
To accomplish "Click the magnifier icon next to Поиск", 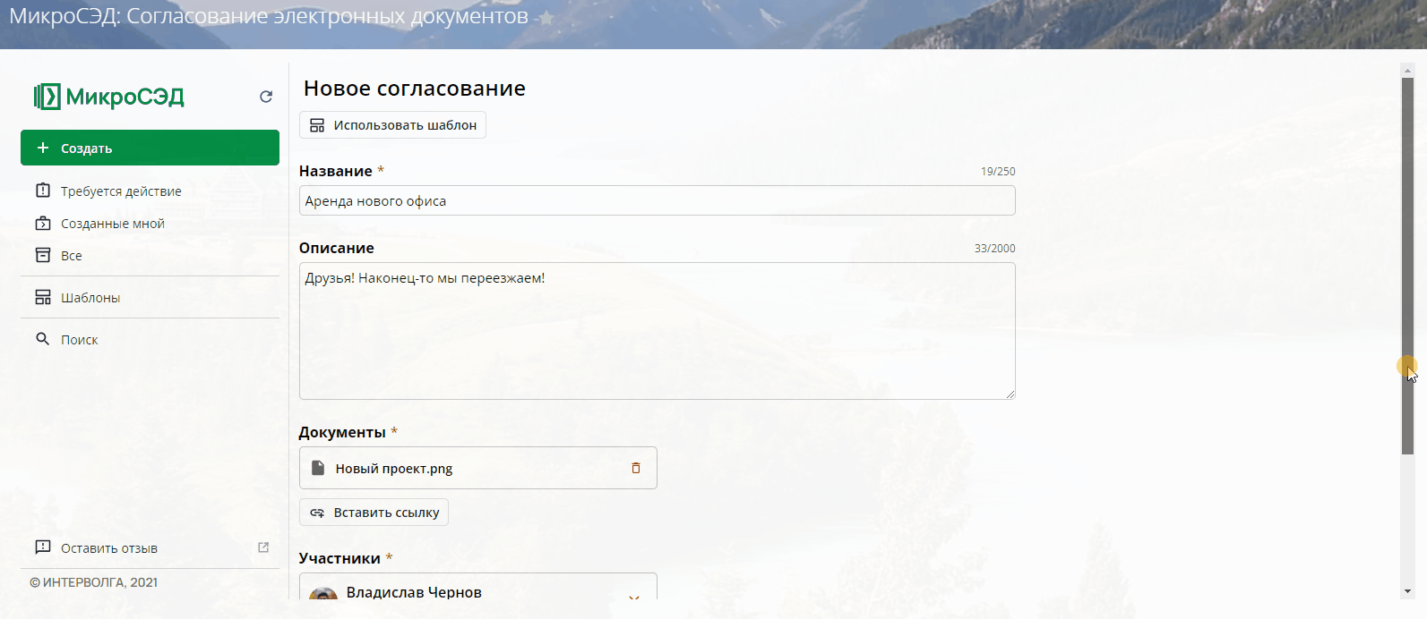I will 42,339.
